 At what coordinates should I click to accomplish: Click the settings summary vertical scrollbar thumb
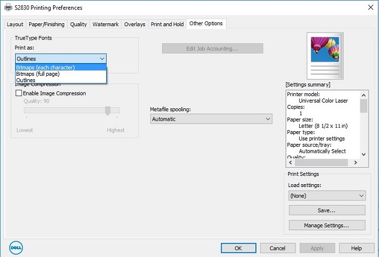point(363,106)
